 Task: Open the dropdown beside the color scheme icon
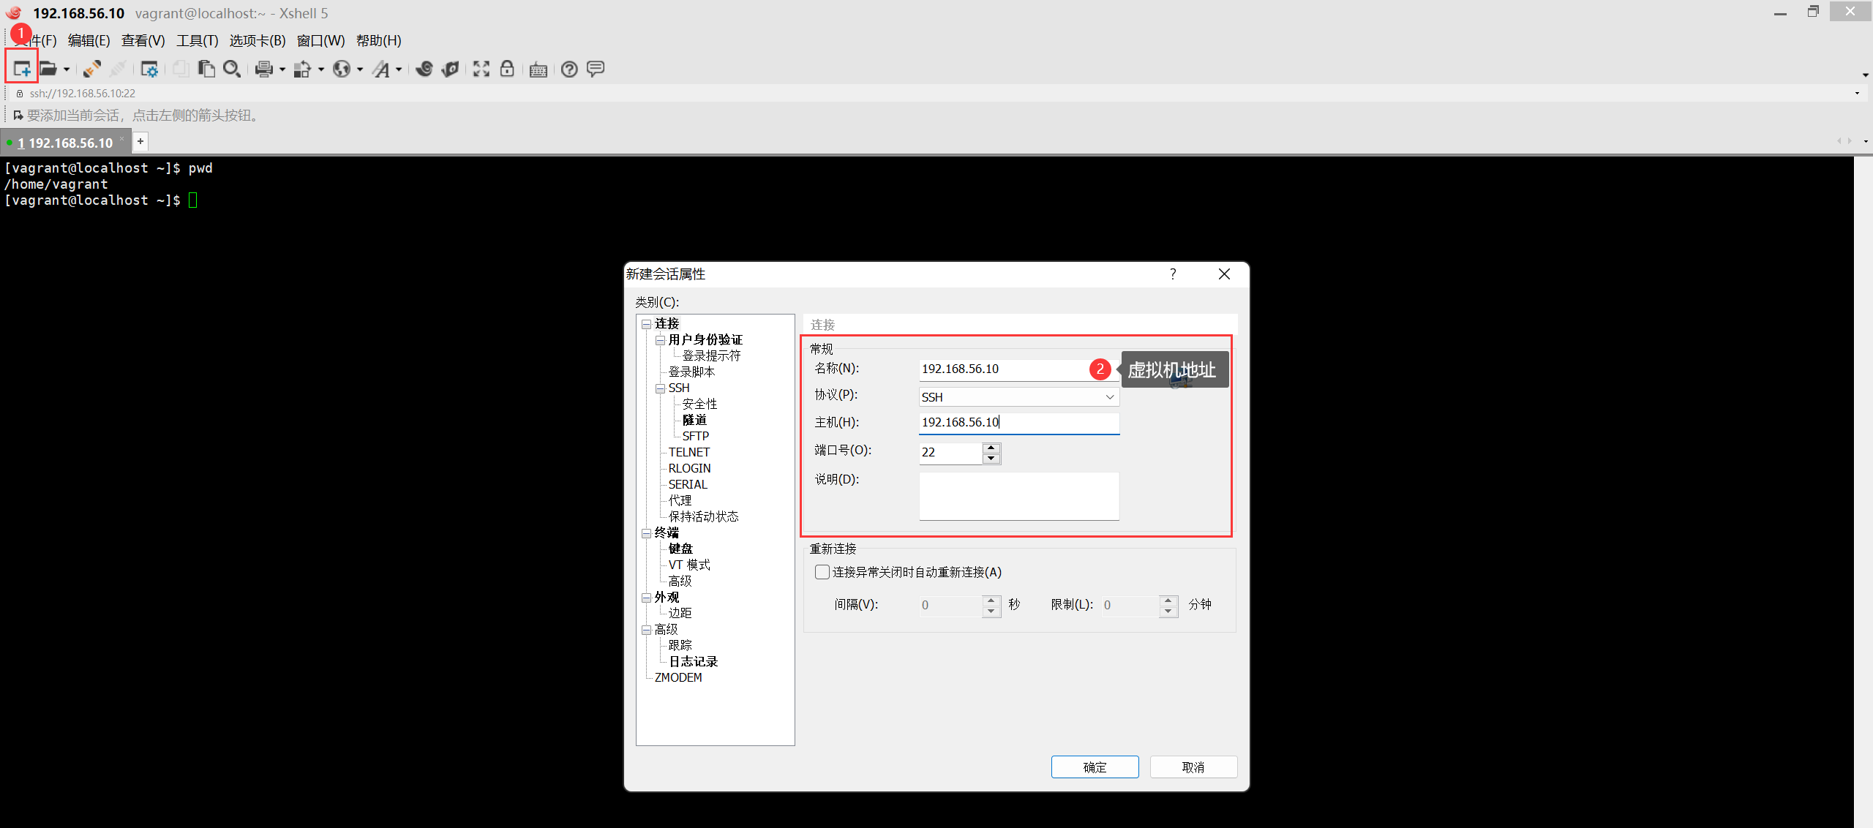tap(320, 69)
